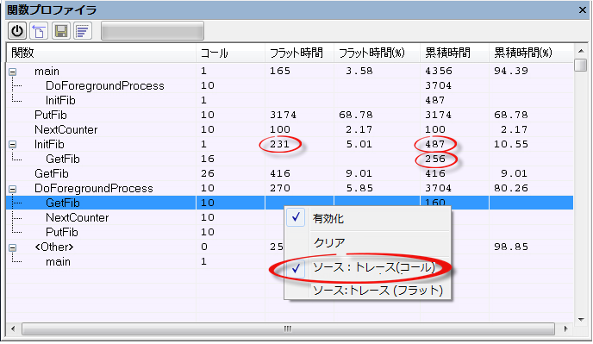Click the 10.55 cumulative percent value
Screen dimensions: 593x344
(x=511, y=144)
